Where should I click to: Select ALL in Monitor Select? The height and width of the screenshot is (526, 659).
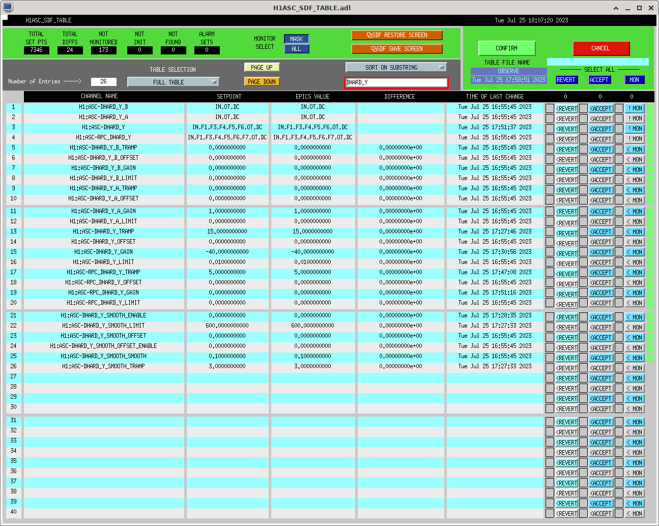click(296, 49)
